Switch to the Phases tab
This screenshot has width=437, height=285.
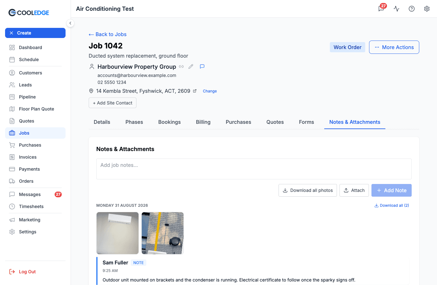click(x=134, y=122)
